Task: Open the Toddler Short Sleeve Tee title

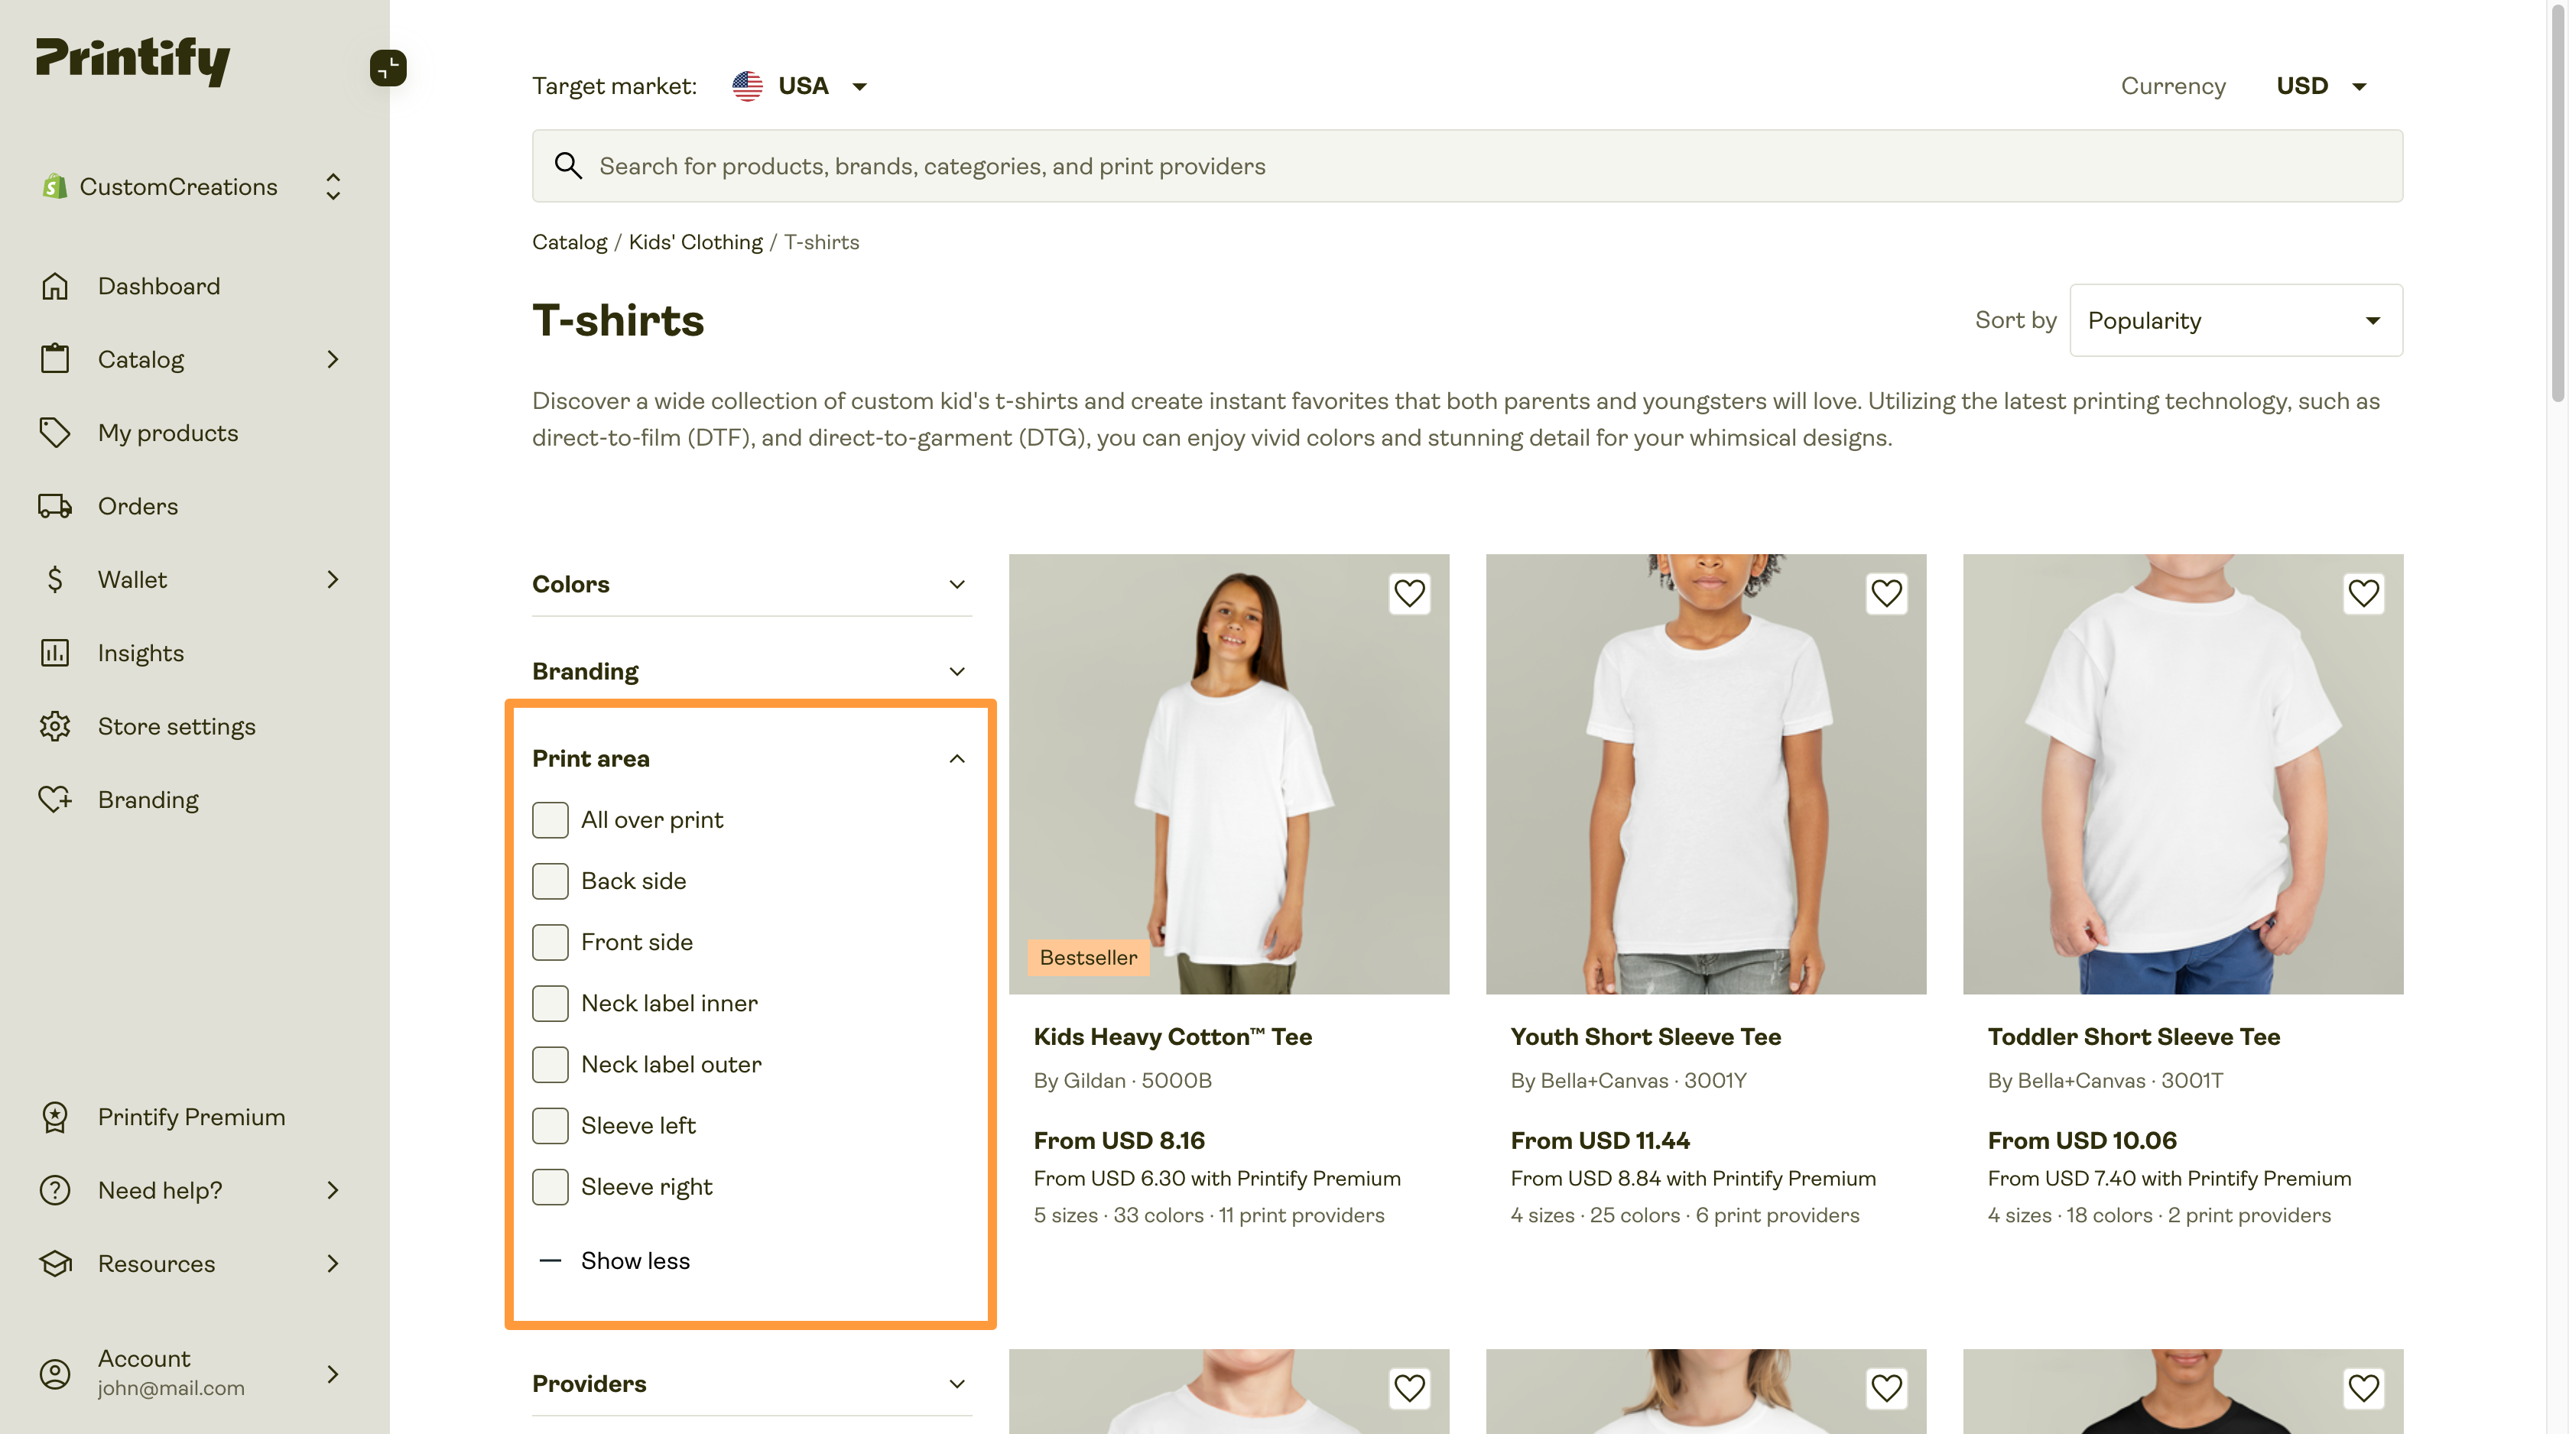Action: pyautogui.click(x=2133, y=1036)
